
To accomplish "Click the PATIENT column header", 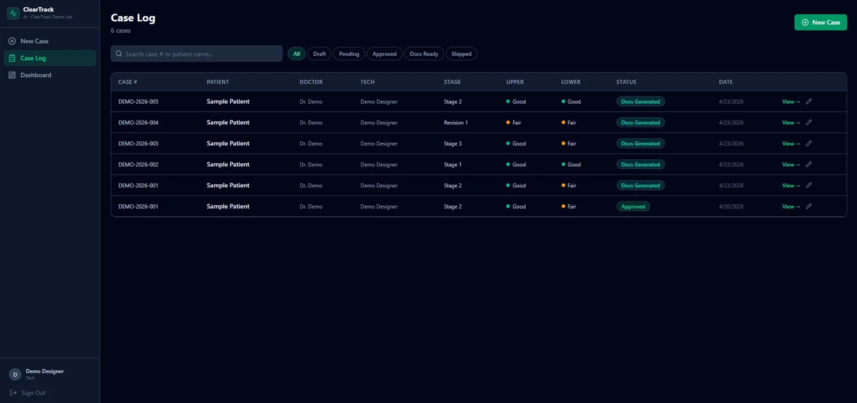I will pyautogui.click(x=218, y=82).
